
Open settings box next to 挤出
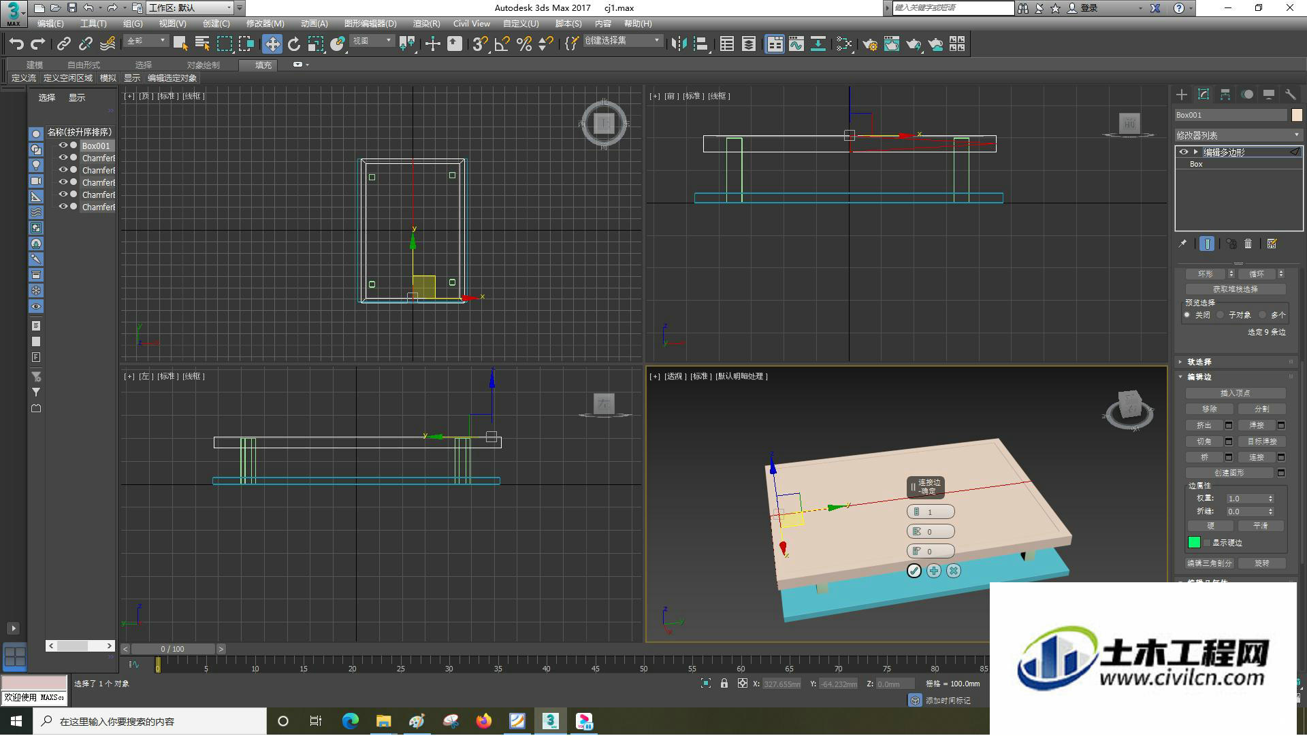click(1229, 425)
